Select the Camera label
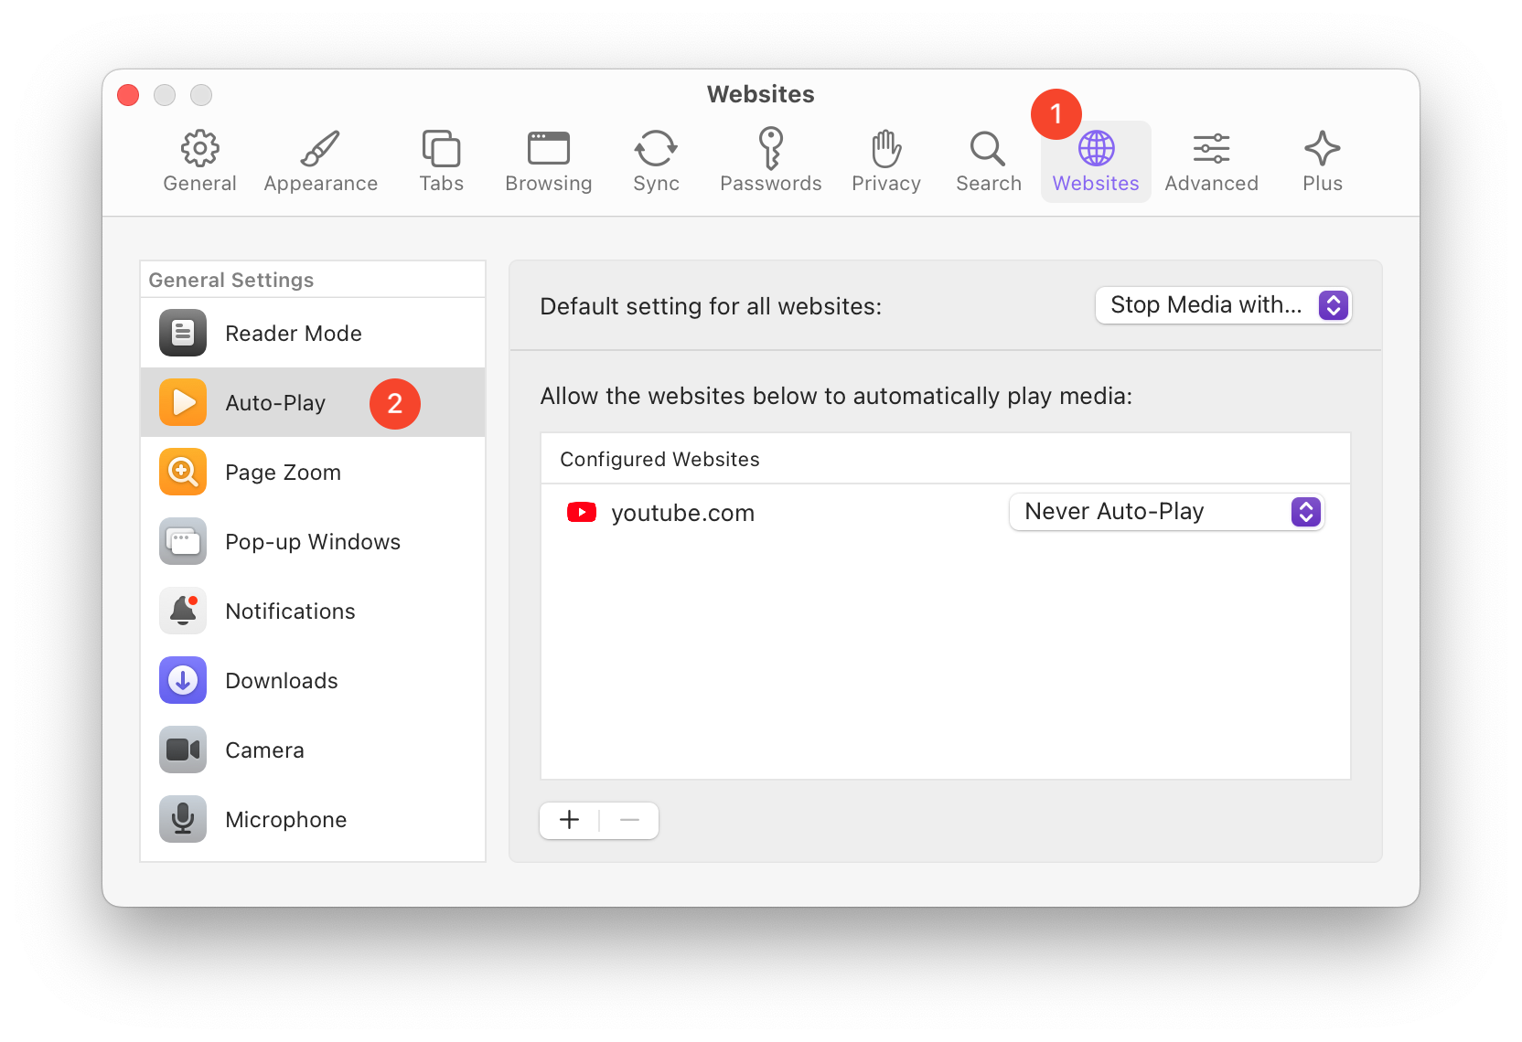Viewport: 1522px width, 1042px height. click(264, 750)
